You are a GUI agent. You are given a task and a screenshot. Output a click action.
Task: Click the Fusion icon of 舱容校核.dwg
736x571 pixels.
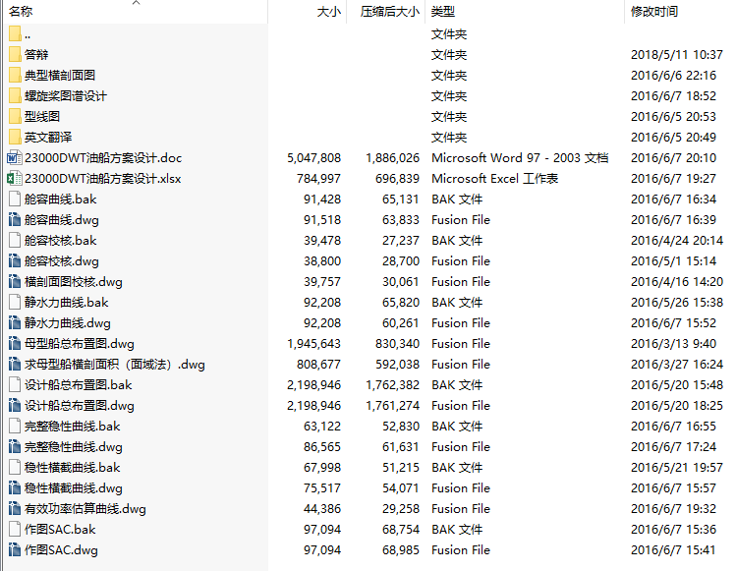tap(15, 261)
